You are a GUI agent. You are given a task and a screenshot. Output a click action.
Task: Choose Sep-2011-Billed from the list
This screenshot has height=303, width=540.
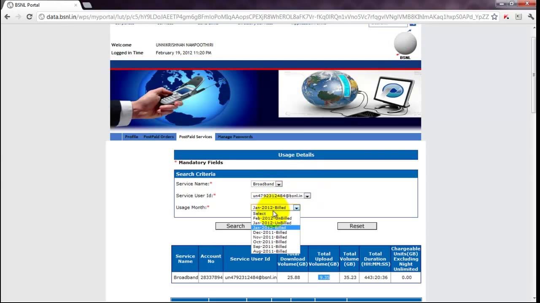275,247
